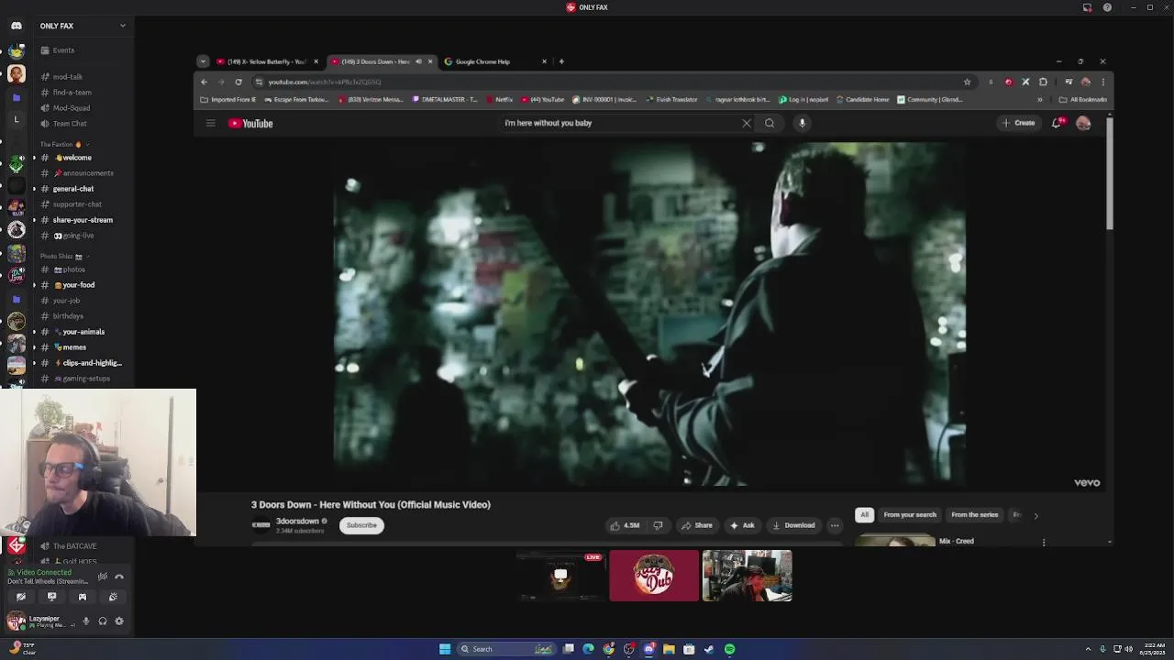Dislike the 3 Doors Down video
This screenshot has width=1174, height=660.
[658, 525]
